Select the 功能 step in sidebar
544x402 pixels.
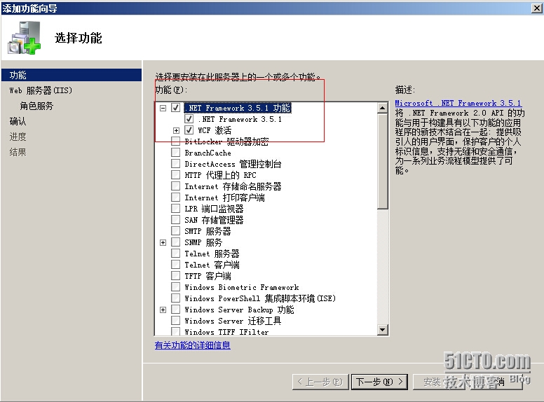click(72, 75)
